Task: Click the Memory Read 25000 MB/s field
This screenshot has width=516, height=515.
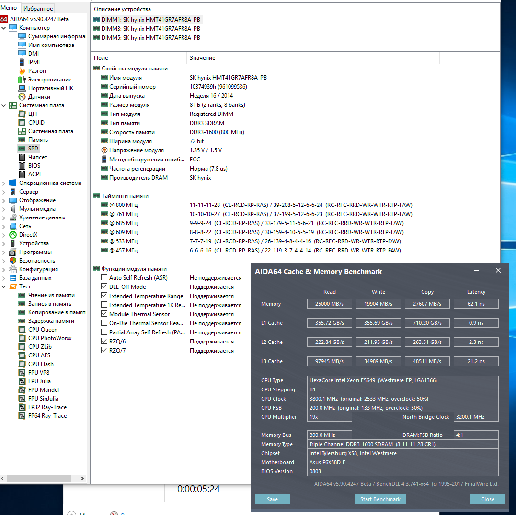Action: click(x=330, y=304)
